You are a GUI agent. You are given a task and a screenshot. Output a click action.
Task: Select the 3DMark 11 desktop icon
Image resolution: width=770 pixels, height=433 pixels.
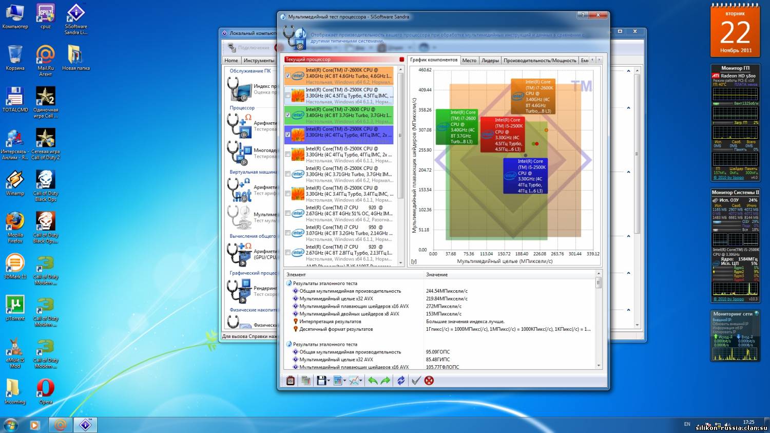15,267
